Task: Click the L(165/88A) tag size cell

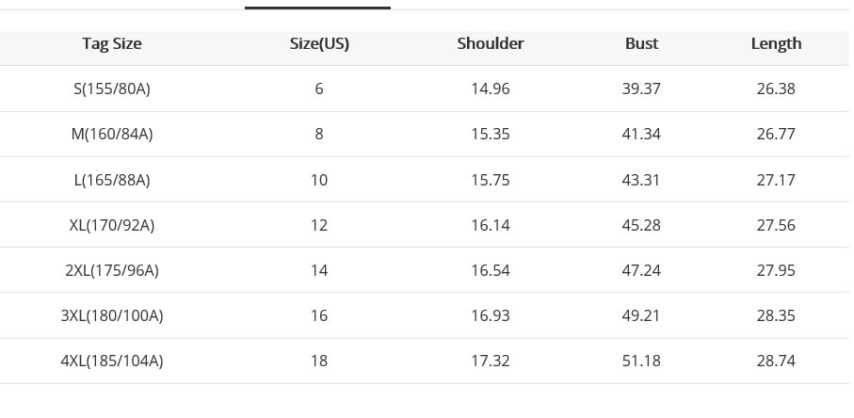Action: (x=112, y=179)
